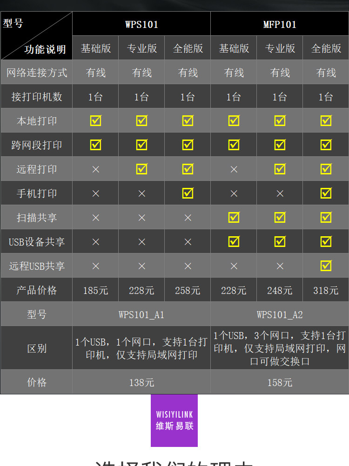Click MFP101 基础版 扫描共享 checkmark
Image resolution: width=349 pixels, height=466 pixels.
coord(234,217)
